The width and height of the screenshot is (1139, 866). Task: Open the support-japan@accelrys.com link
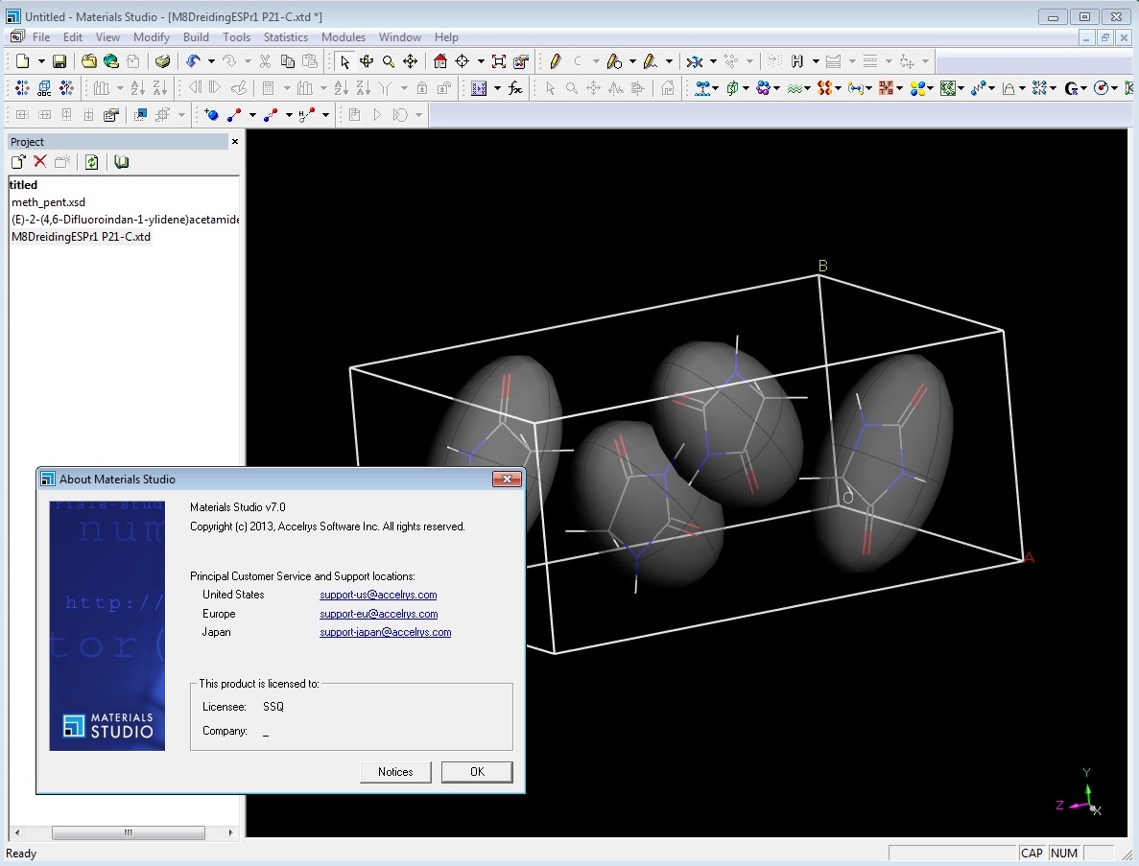pos(385,632)
